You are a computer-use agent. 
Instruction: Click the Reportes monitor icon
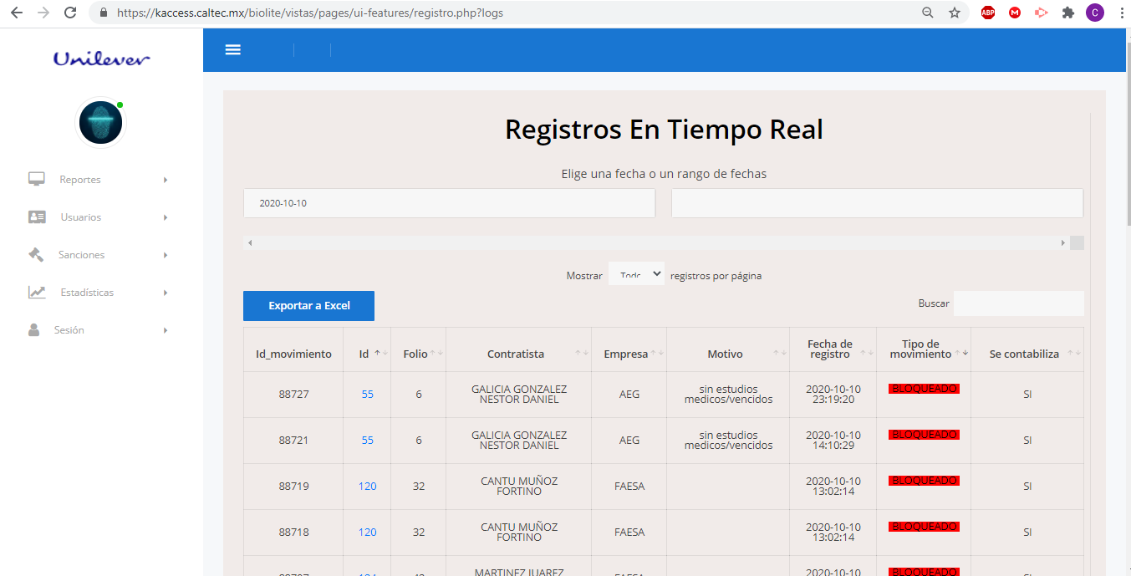tap(37, 180)
